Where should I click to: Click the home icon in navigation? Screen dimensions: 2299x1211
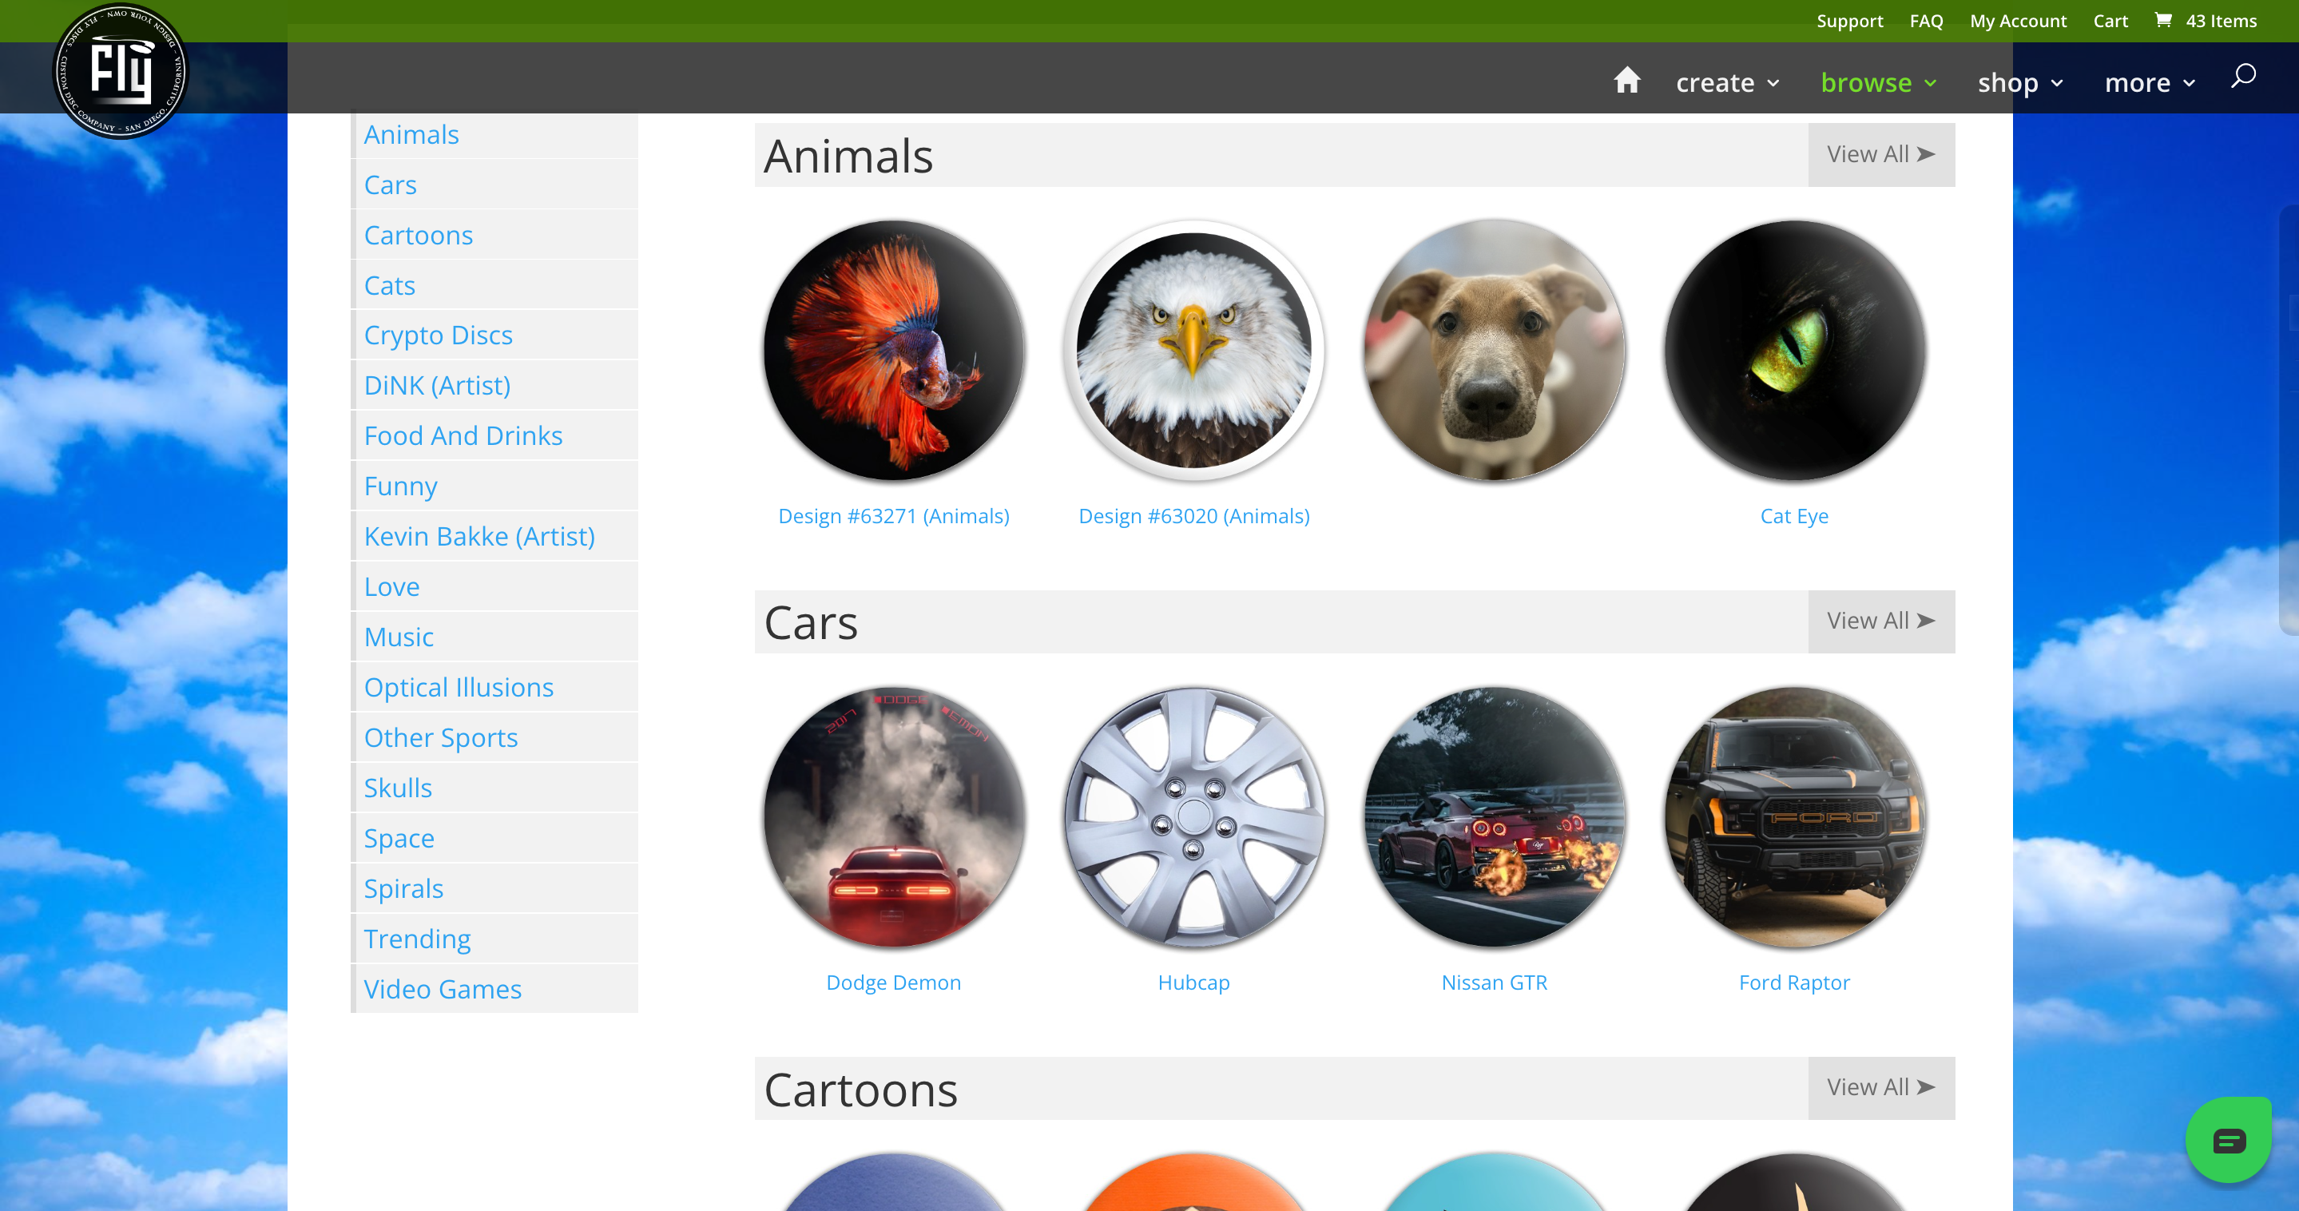[x=1626, y=81]
